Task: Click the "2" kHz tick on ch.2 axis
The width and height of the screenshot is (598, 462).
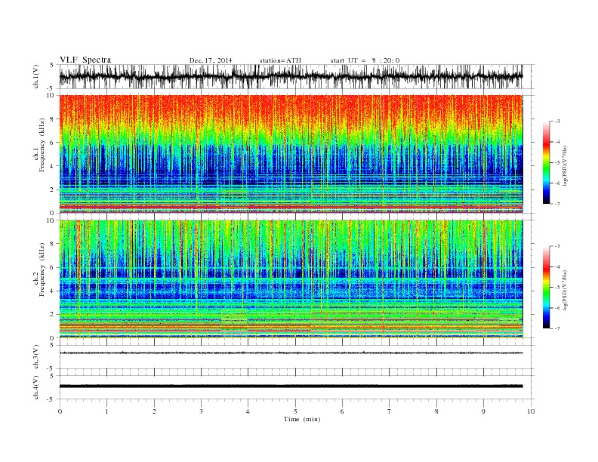Action: 52,315
